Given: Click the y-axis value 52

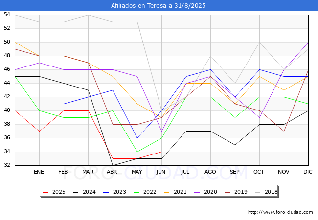Looking at the screenshot, I should 7,28.
